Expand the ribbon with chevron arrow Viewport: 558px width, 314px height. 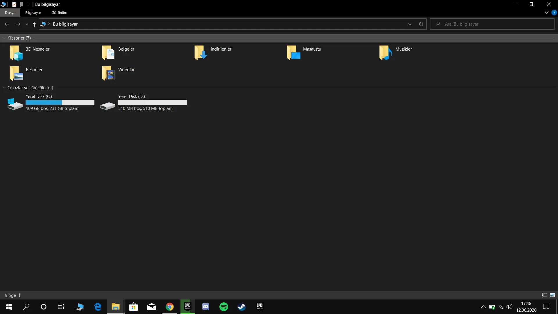point(546,13)
